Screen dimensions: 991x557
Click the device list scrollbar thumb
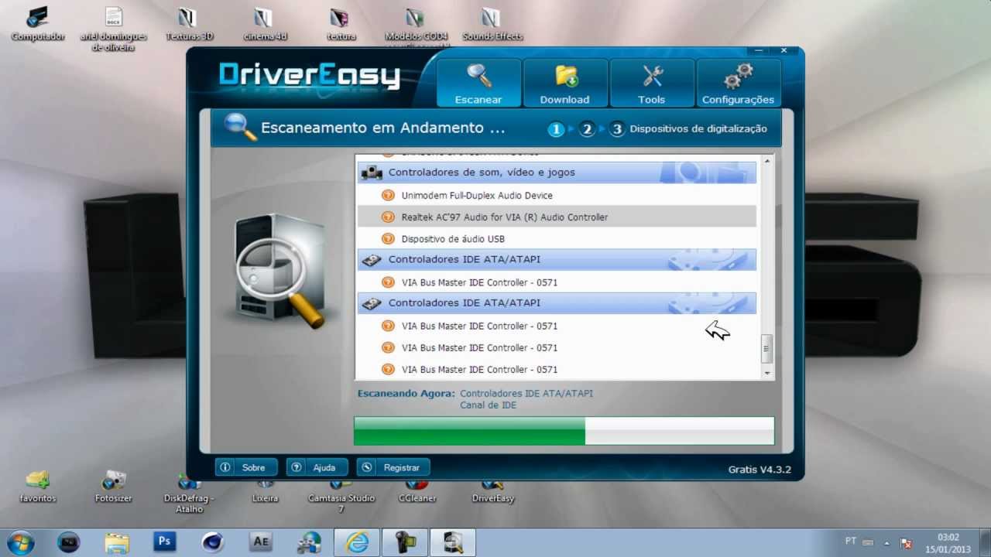click(x=767, y=349)
